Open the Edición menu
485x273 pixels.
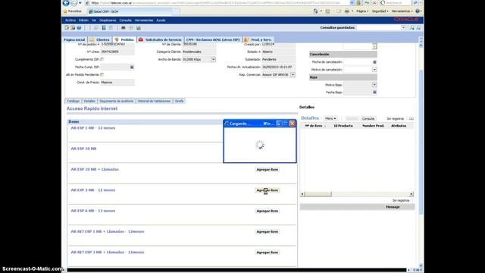(x=83, y=20)
